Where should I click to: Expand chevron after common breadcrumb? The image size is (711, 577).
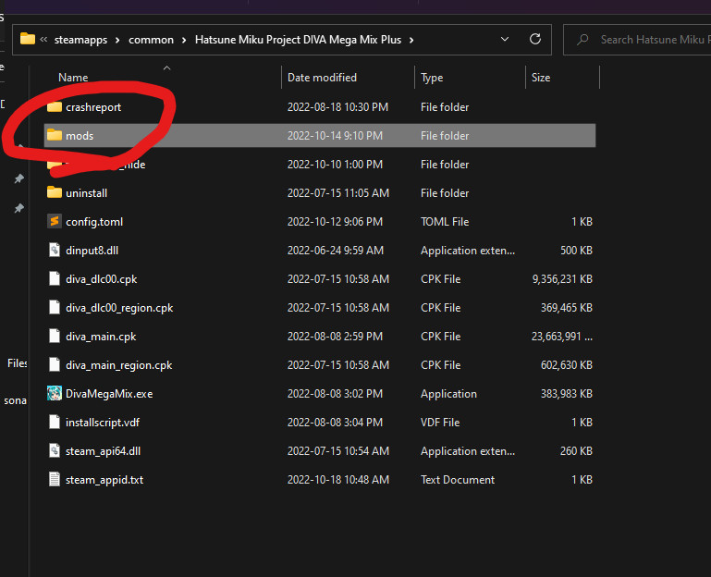click(x=184, y=40)
